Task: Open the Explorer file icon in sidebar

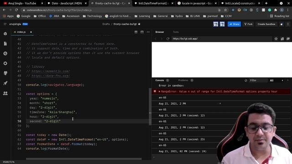Action: point(5,44)
